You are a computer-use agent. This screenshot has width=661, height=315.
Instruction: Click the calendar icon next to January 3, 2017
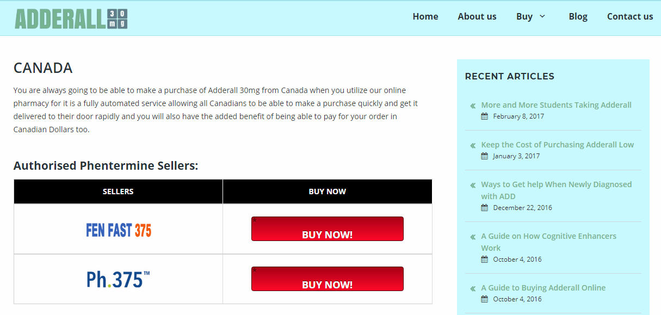tap(485, 156)
